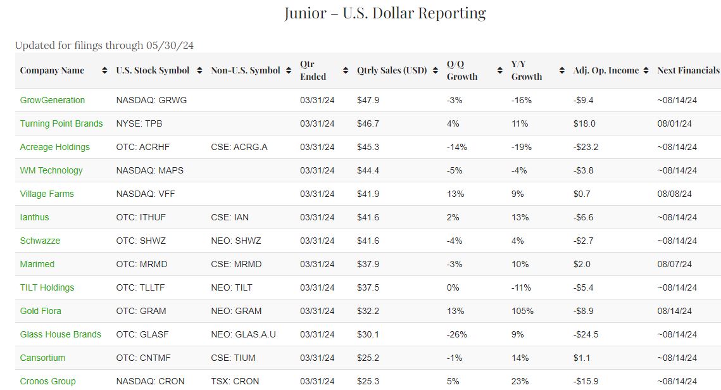This screenshot has height=390, width=721.
Task: Open TILT Holdings link
Action: tap(47, 287)
